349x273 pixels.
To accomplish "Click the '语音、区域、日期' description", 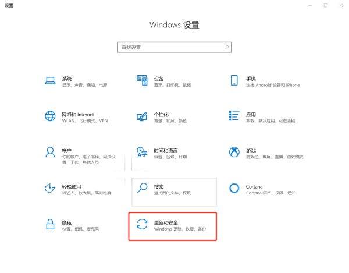I will coord(170,157).
